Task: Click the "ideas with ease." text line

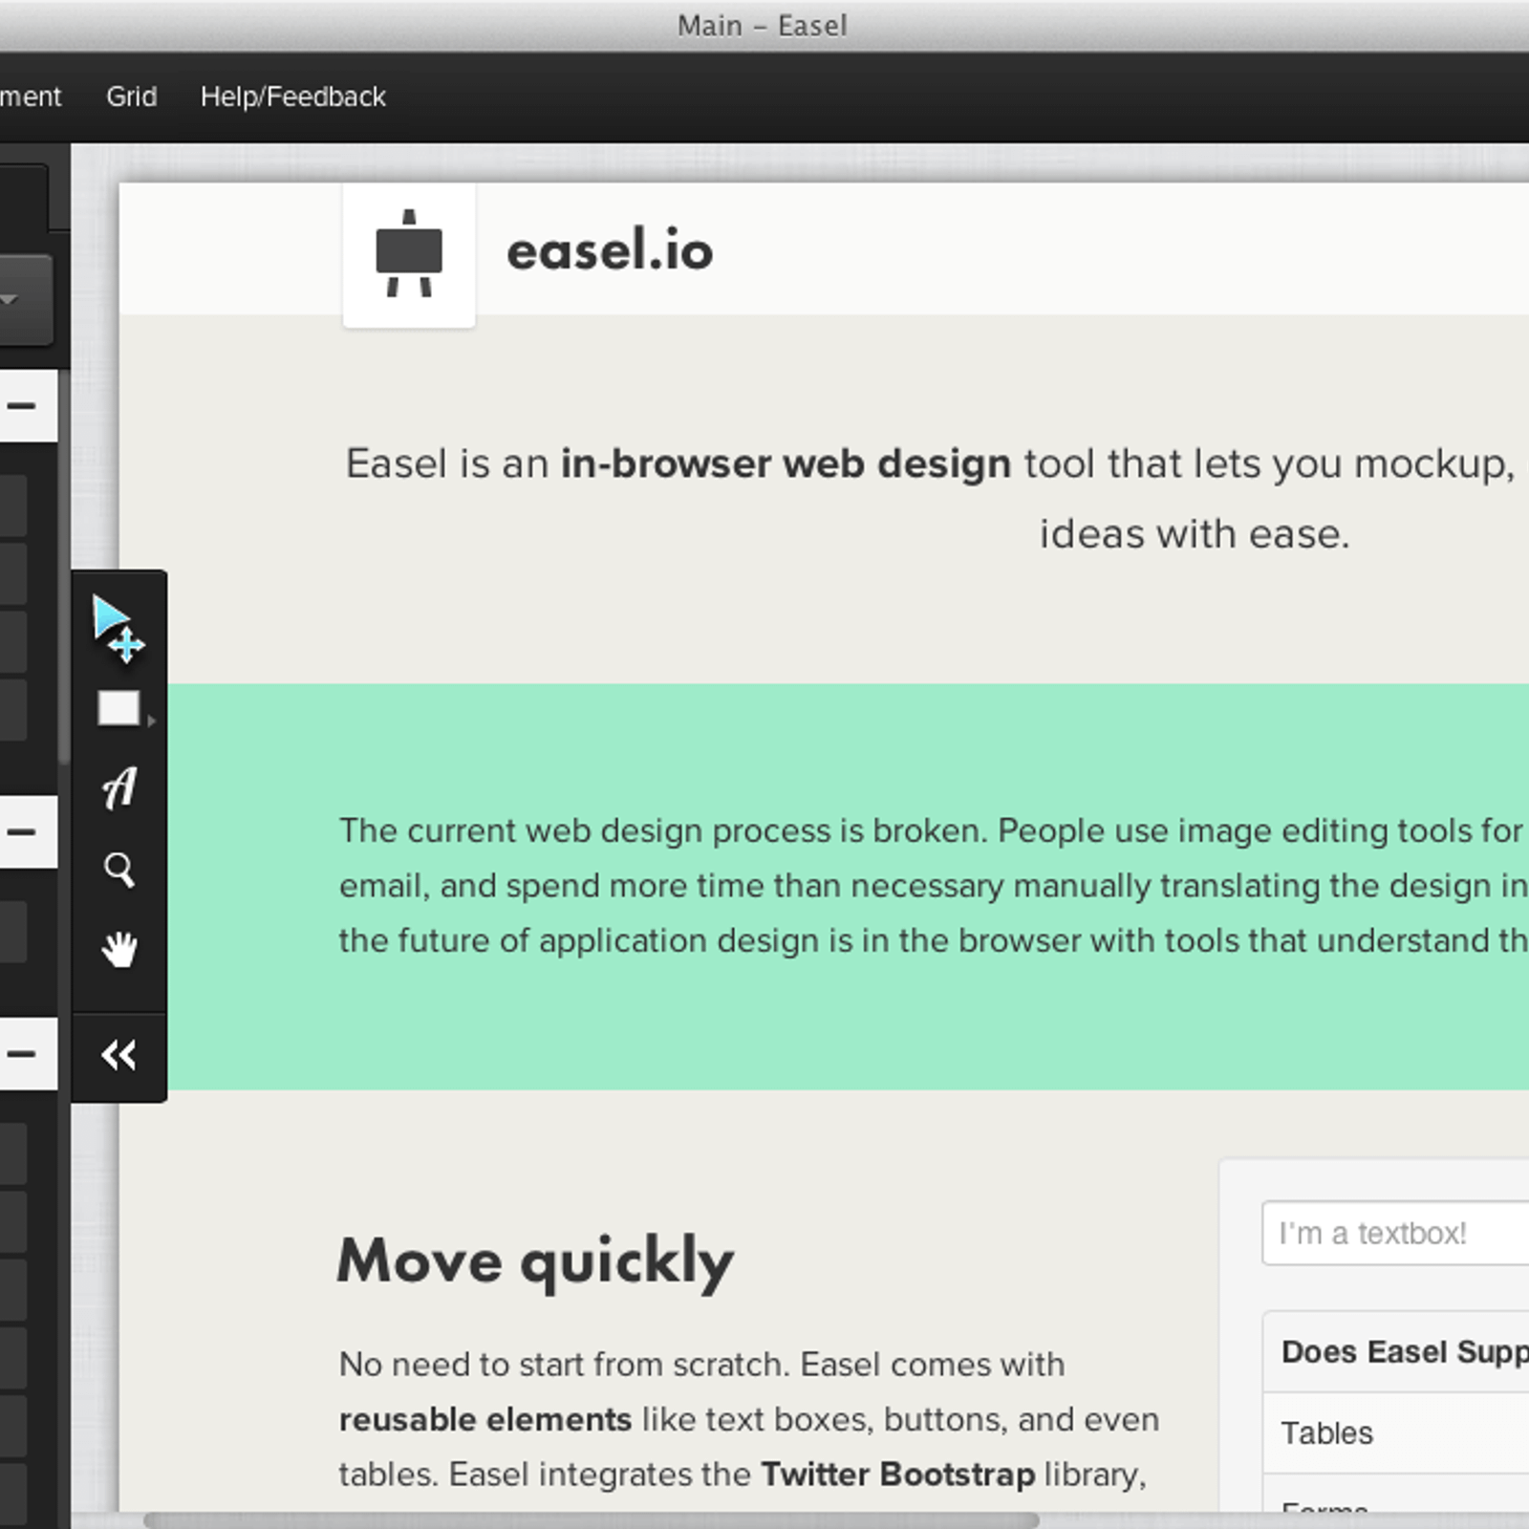Action: [x=1195, y=533]
